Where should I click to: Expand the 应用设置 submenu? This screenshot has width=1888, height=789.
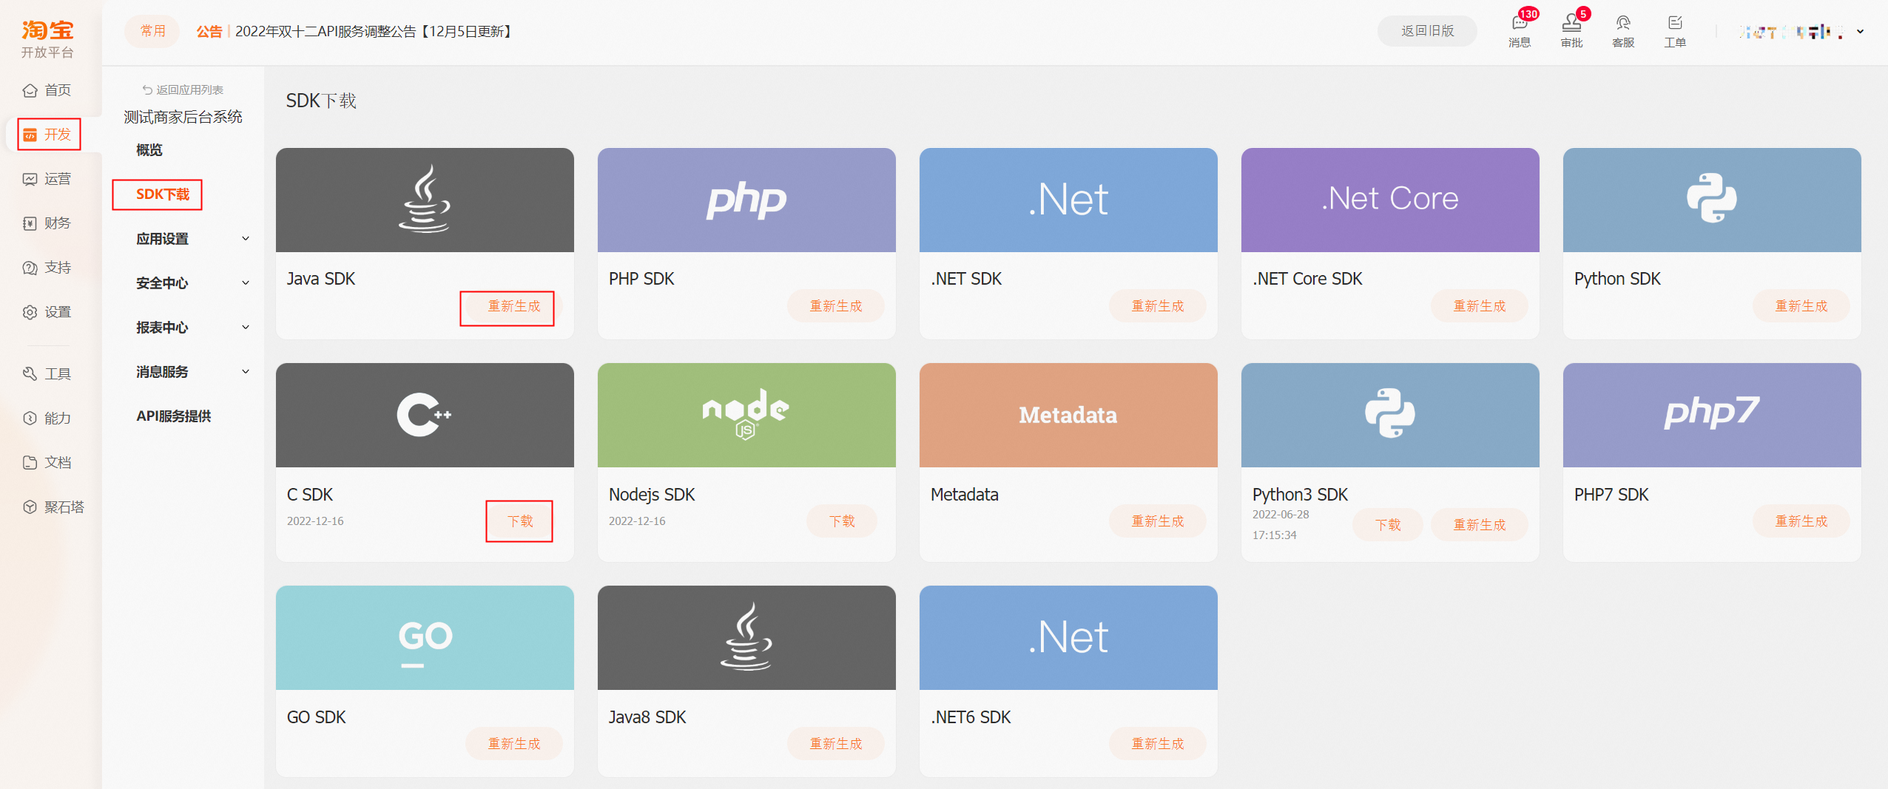[x=191, y=239]
